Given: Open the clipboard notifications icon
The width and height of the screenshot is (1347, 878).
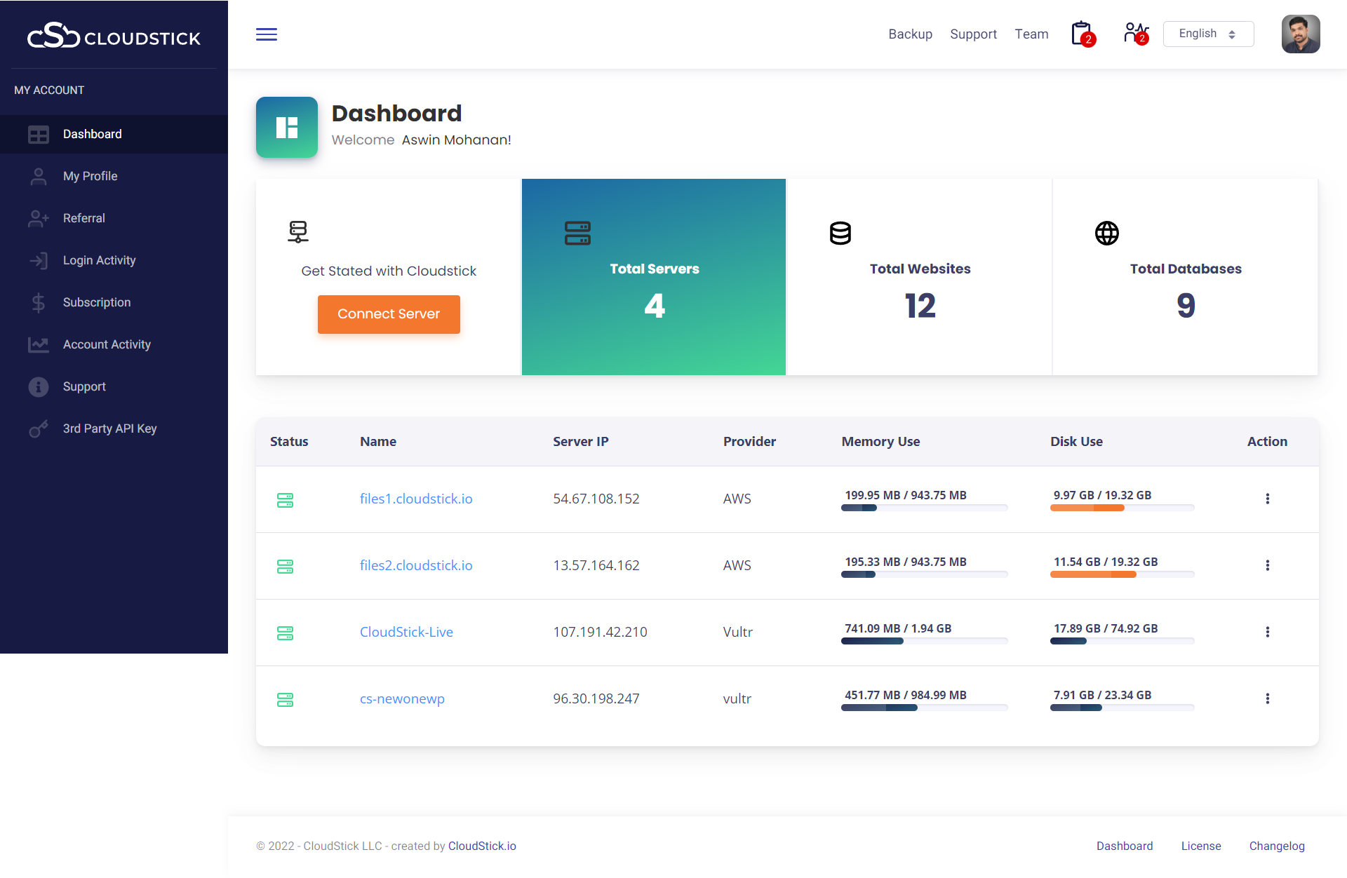Looking at the screenshot, I should coord(1082,34).
